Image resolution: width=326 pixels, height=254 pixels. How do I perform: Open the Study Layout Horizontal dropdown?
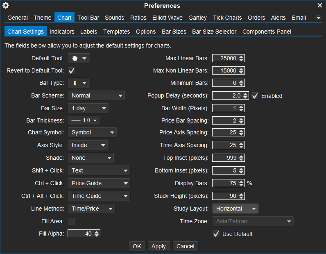235,209
